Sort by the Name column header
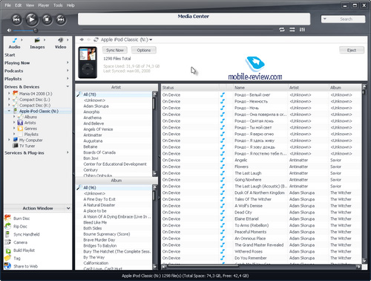Screen dimensions: 371x281 260,88
